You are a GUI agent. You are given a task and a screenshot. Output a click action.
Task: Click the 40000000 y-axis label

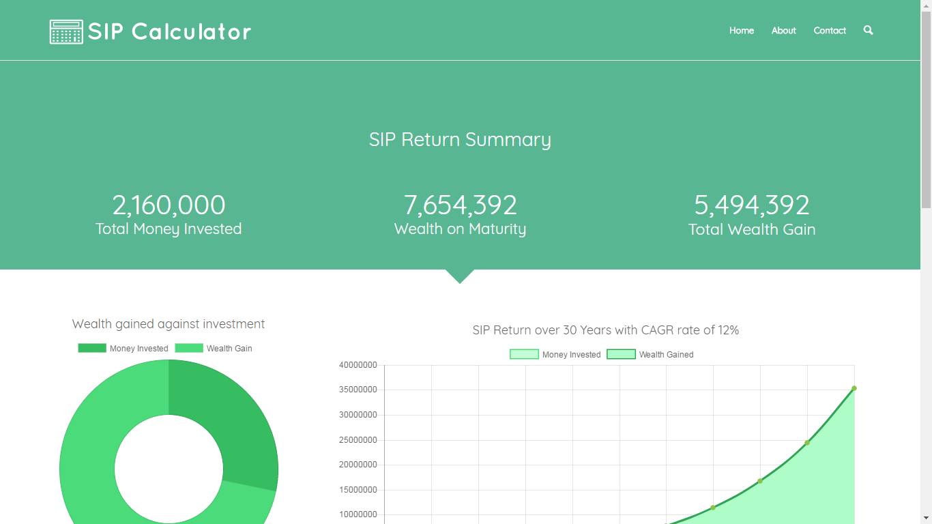click(x=358, y=365)
